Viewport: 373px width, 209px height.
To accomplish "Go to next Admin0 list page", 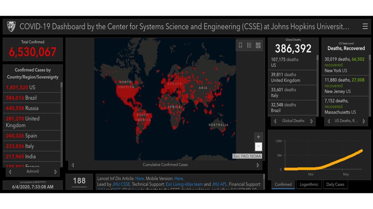I will 55,172.
